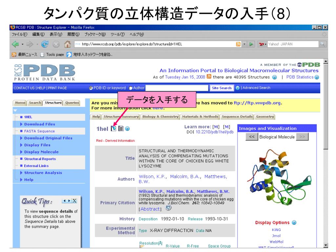Open address bar history dropdown arrow
This screenshot has height=252, width=336.
click(x=244, y=44)
